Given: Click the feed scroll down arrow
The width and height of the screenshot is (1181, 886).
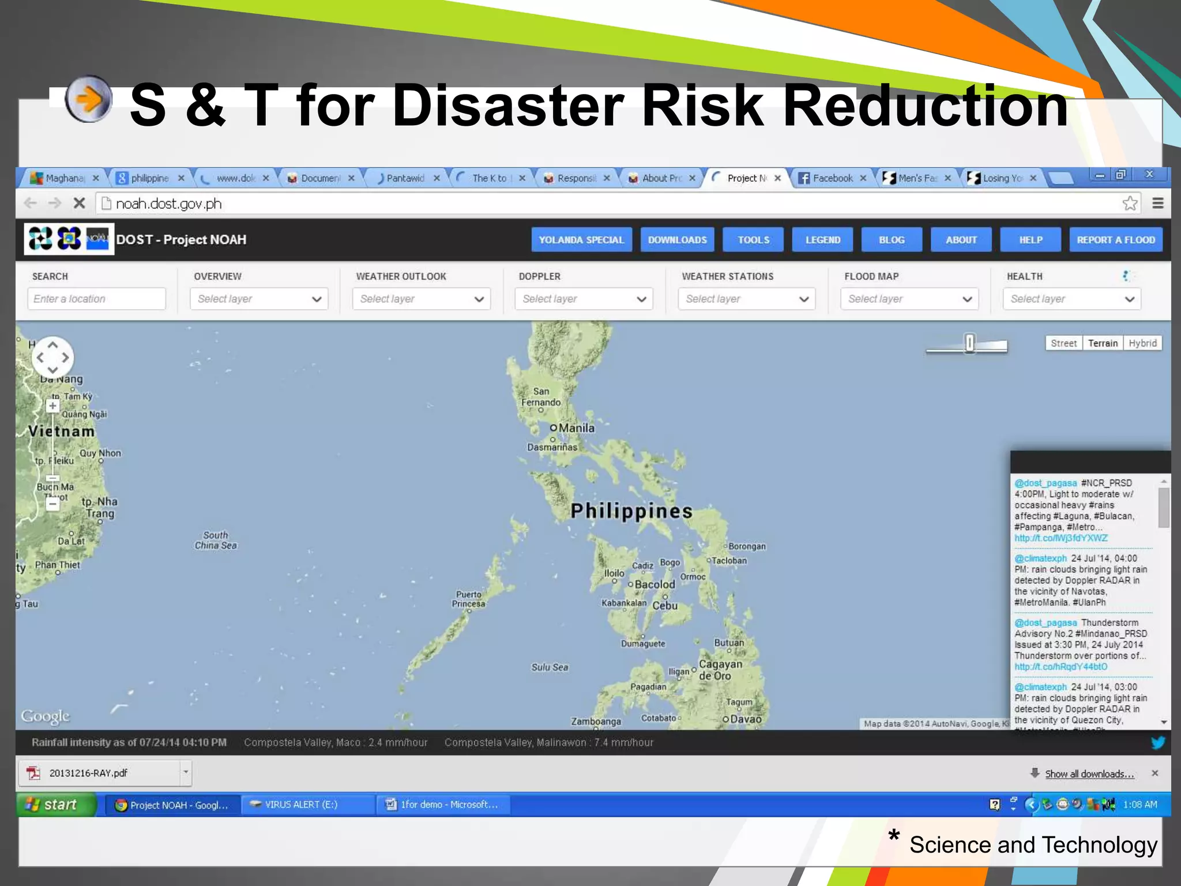Looking at the screenshot, I should click(x=1164, y=722).
